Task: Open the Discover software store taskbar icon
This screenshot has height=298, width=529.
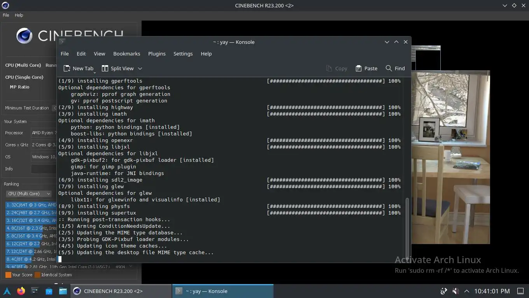Action: point(49,291)
